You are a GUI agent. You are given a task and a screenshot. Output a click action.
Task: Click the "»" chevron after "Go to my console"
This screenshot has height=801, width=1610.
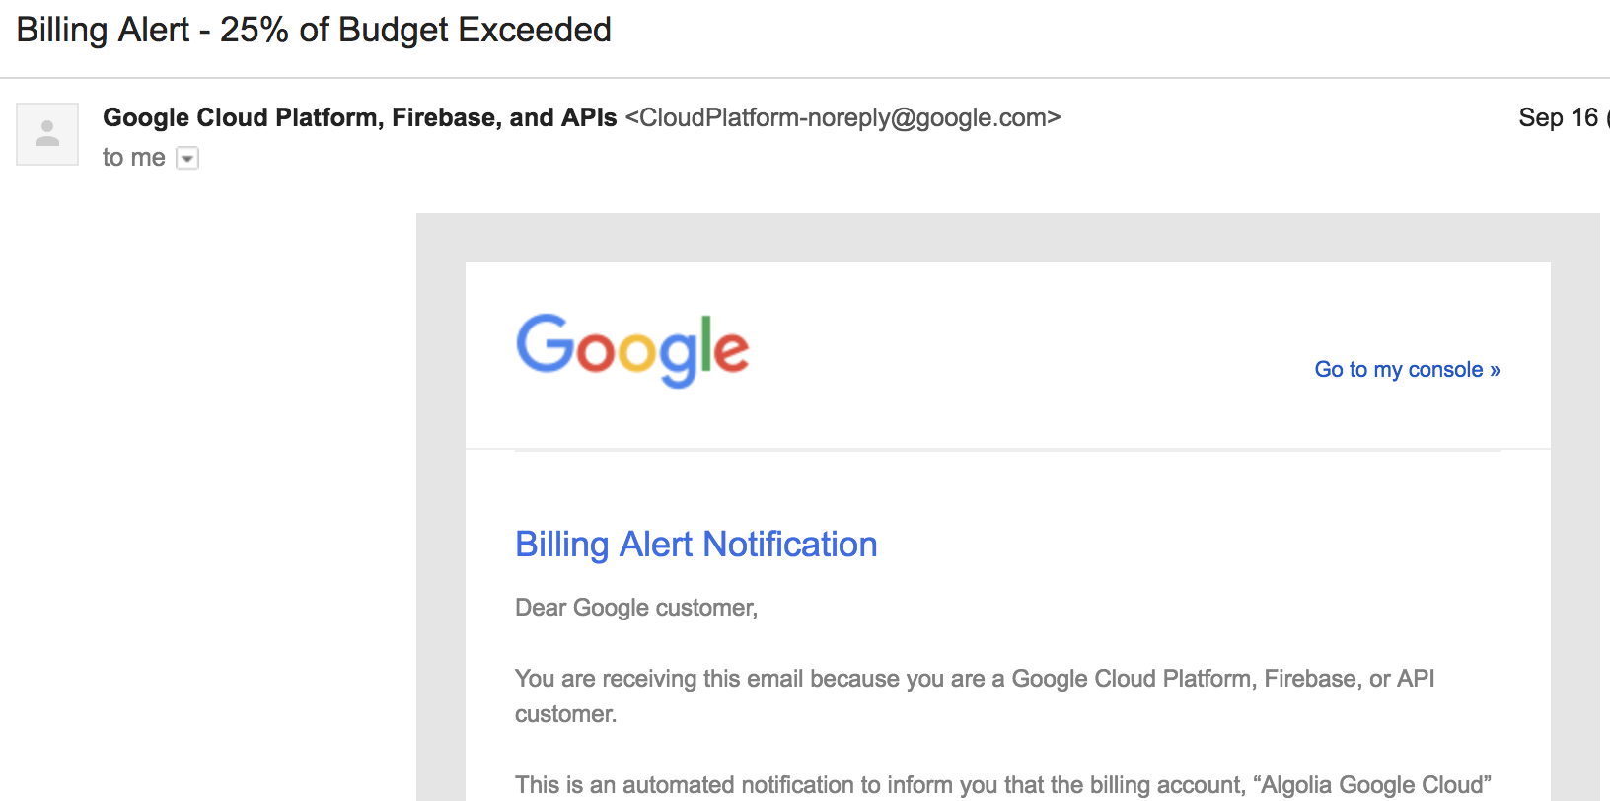(x=1495, y=371)
